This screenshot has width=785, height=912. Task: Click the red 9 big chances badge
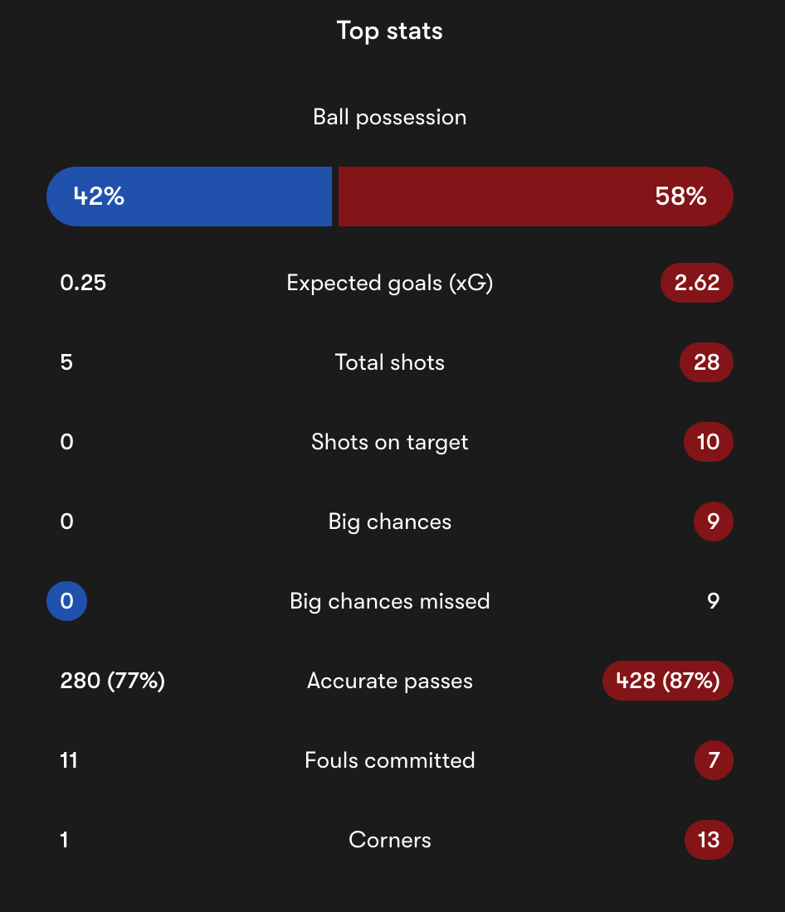pyautogui.click(x=714, y=521)
